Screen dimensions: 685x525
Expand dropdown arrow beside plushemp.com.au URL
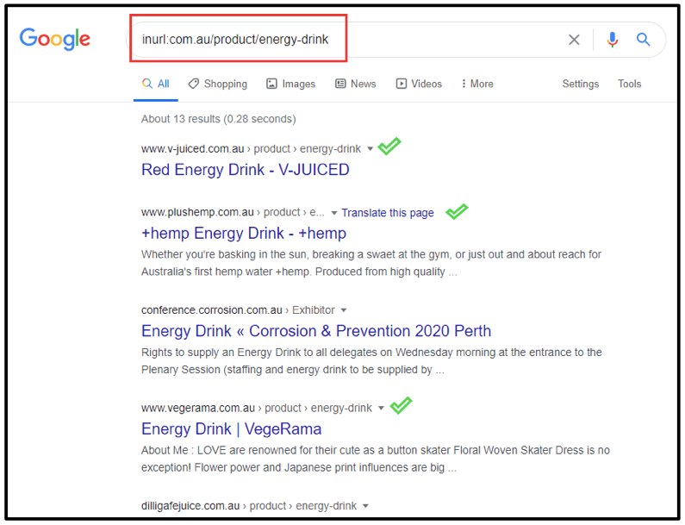(x=334, y=213)
